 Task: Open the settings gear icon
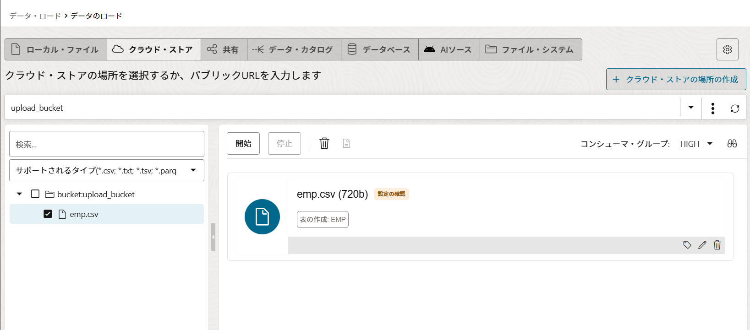click(727, 49)
